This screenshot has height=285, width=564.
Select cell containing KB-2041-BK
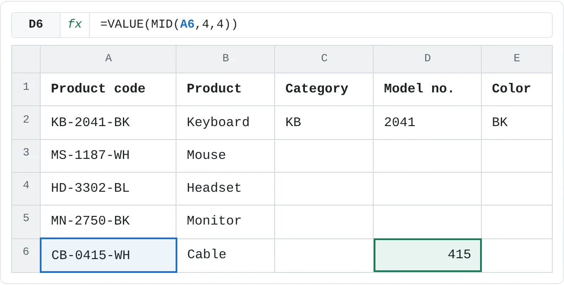[x=108, y=122]
